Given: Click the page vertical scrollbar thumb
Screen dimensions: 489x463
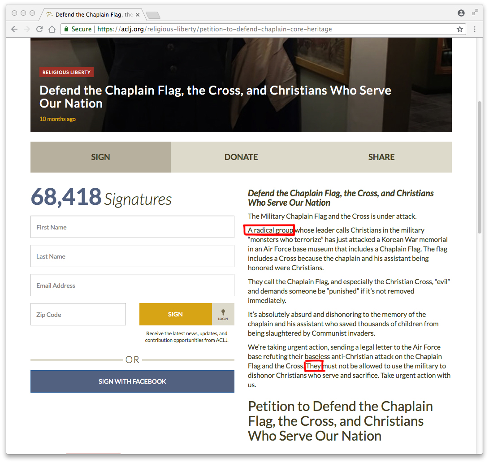Looking at the screenshot, I should click(480, 167).
